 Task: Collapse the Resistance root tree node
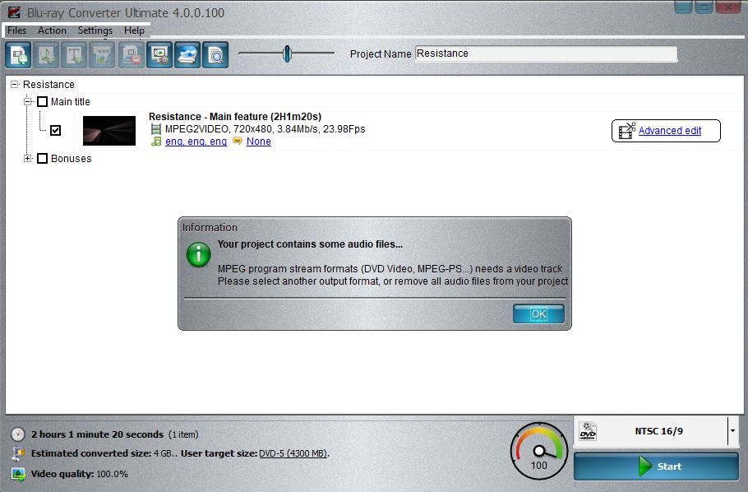pos(14,85)
